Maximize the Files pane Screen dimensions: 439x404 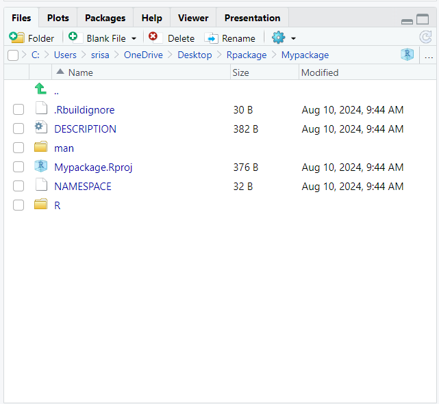point(423,19)
